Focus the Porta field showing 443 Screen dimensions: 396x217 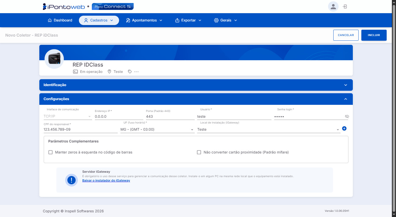(x=170, y=116)
